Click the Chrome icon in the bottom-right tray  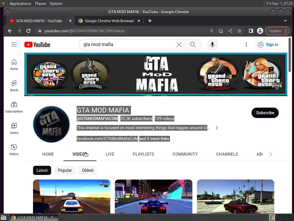click(x=272, y=218)
